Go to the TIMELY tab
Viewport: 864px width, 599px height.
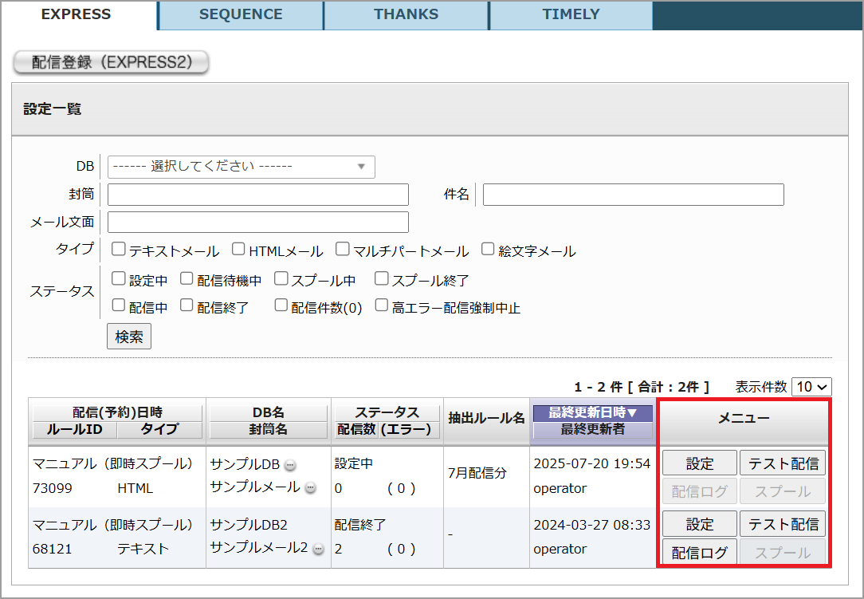[571, 14]
